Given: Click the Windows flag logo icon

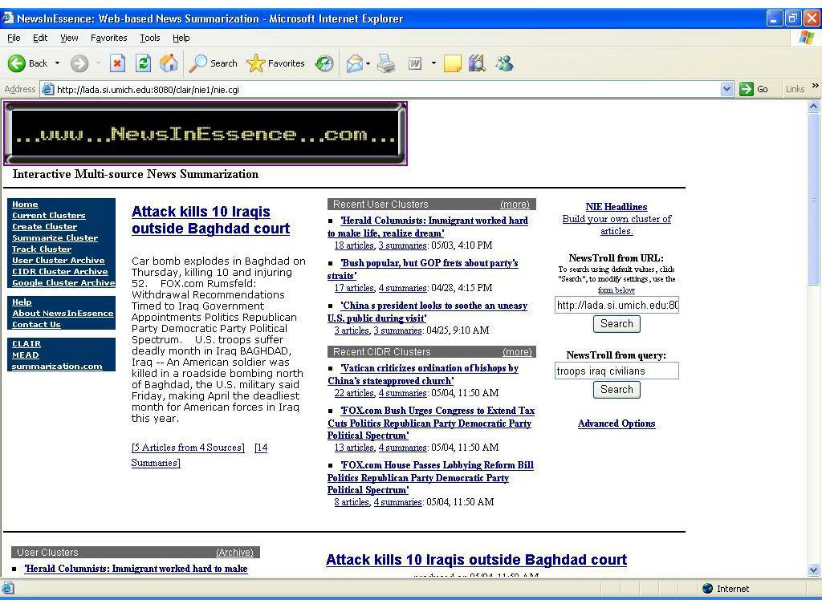Looking at the screenshot, I should point(806,38).
